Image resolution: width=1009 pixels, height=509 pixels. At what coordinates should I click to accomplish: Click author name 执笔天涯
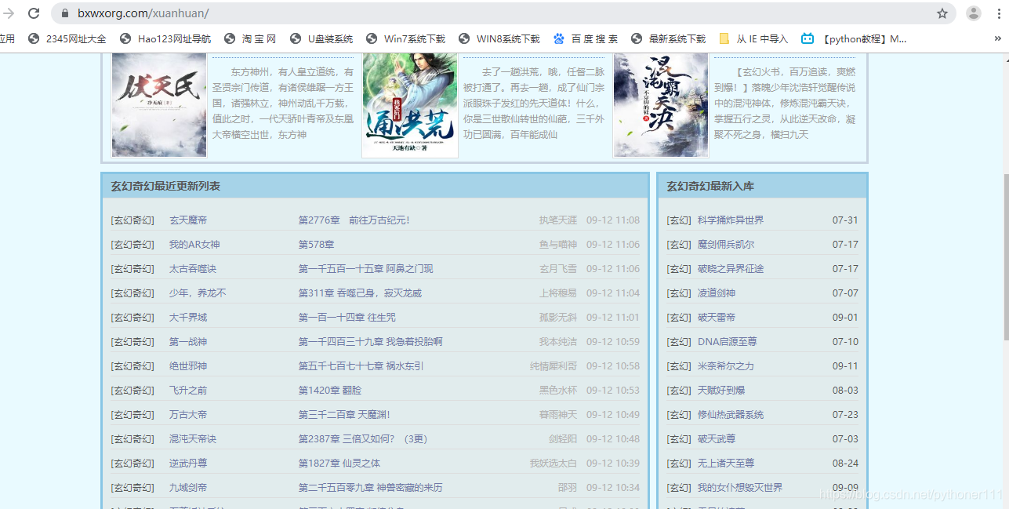coord(558,220)
